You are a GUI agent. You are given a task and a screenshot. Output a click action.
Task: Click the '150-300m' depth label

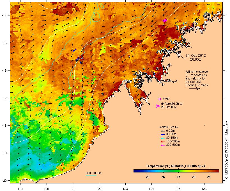173,141
